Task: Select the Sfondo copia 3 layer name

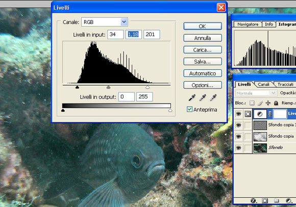Action: click(x=282, y=125)
